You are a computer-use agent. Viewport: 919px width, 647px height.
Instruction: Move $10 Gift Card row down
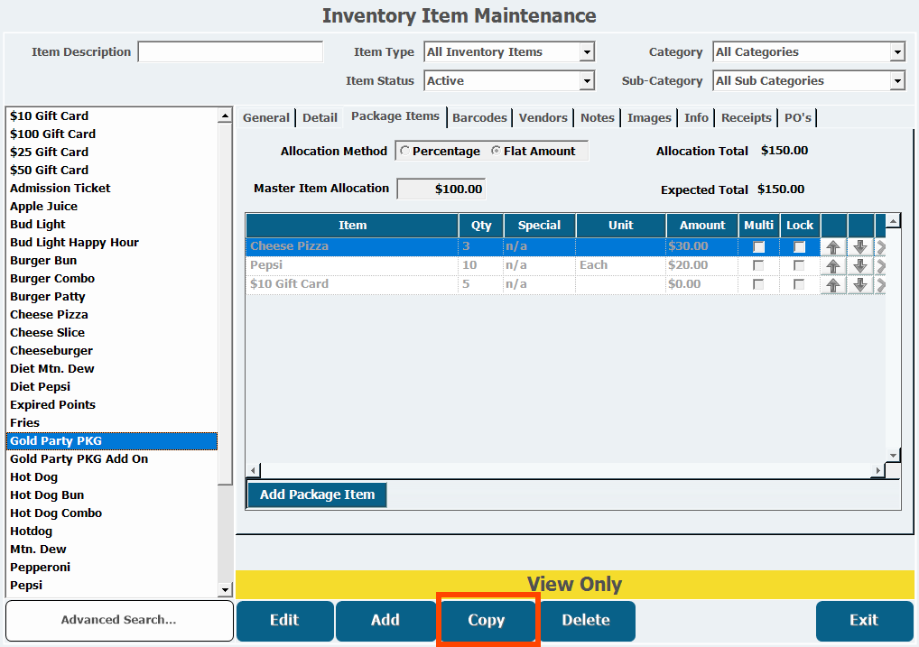click(x=860, y=285)
